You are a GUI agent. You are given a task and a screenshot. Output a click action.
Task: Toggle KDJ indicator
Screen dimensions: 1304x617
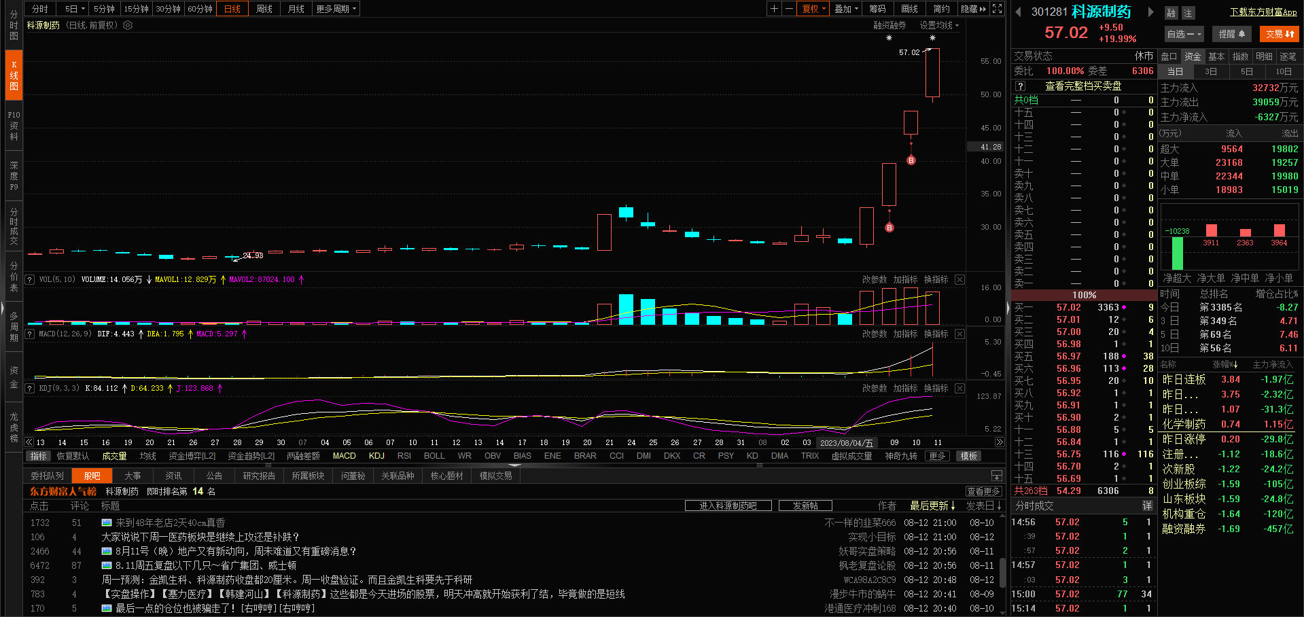376,456
